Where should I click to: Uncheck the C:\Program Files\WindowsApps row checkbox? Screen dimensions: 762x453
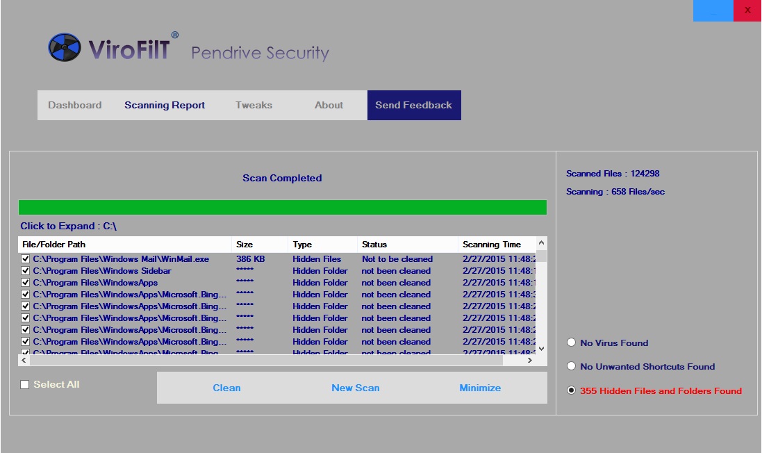click(x=25, y=282)
